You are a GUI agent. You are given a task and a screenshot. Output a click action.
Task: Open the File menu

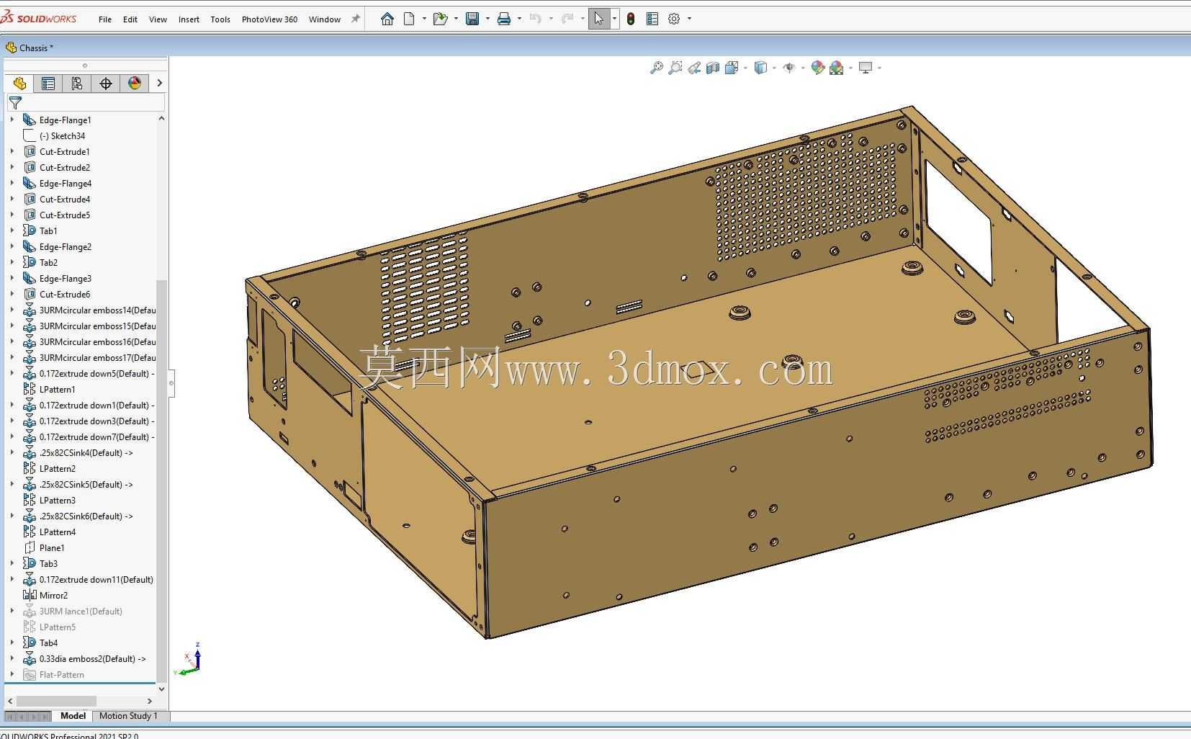coord(105,19)
